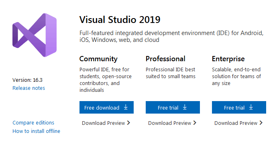Click the 'Professional IDE best suited' description
Screen dimensions: 279x145
pos(171,73)
